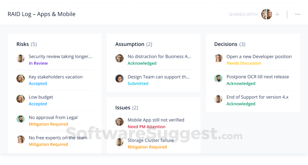Open Storage Cluster failure issue
This screenshot has width=308, height=165.
(151, 140)
